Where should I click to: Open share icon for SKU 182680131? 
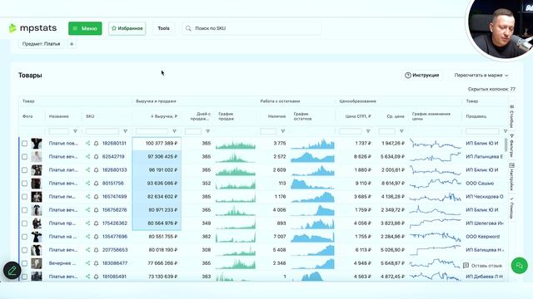tap(88, 144)
